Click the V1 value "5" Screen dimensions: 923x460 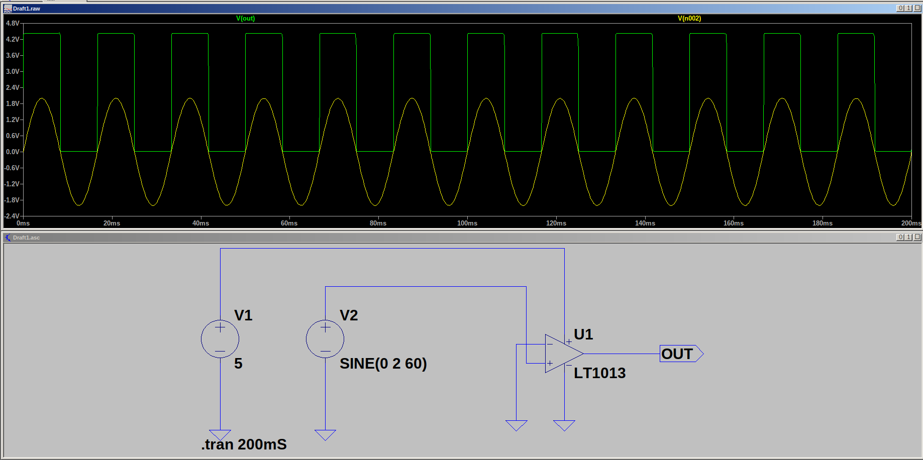pyautogui.click(x=238, y=364)
